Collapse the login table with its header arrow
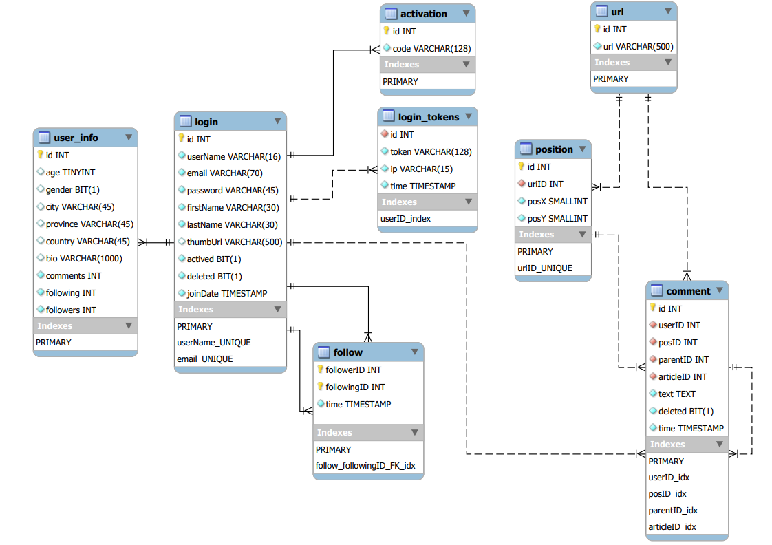This screenshot has width=772, height=545. 277,121
